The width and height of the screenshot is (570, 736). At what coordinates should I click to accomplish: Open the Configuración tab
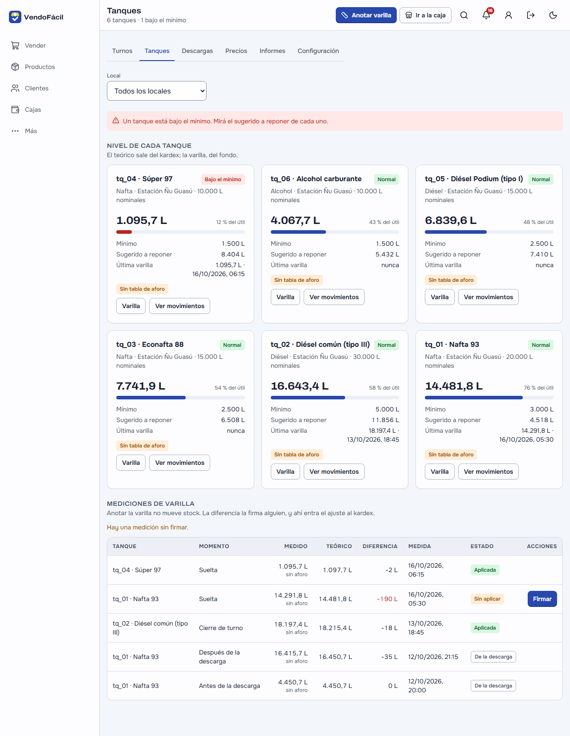[x=318, y=51]
